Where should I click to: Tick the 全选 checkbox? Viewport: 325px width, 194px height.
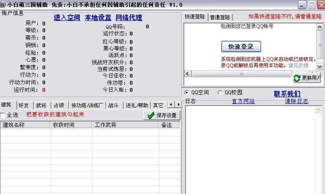2,115
